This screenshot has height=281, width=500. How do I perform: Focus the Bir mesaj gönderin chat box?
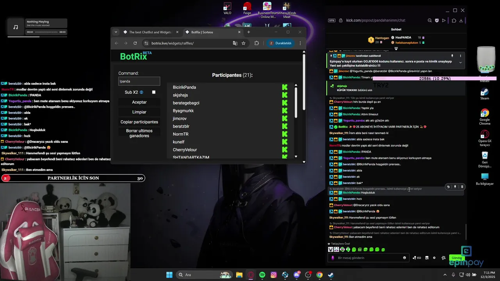pos(368,258)
